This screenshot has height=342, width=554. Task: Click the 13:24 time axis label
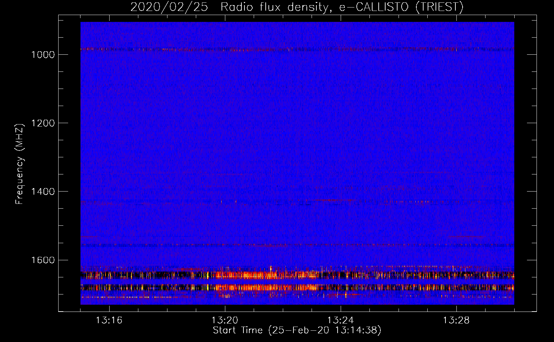[x=340, y=320]
